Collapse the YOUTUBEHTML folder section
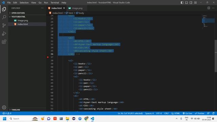 pos(27,17)
